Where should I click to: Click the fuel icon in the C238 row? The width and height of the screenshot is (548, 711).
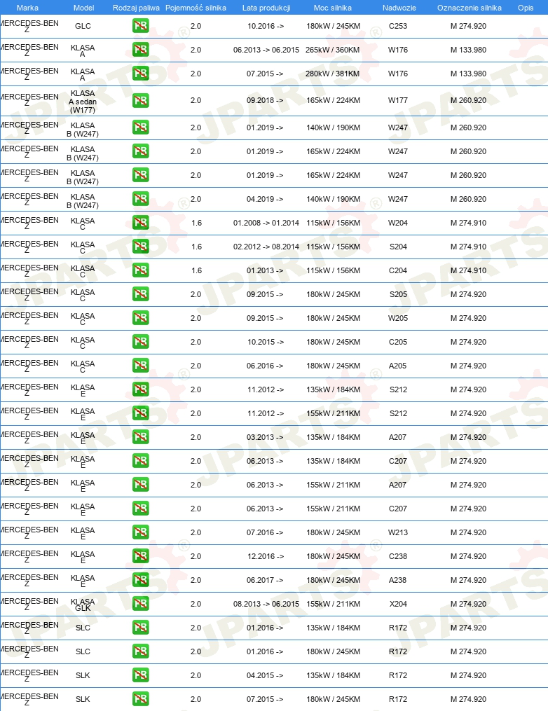[x=141, y=556]
